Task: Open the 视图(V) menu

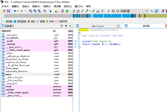Action: (47, 6)
